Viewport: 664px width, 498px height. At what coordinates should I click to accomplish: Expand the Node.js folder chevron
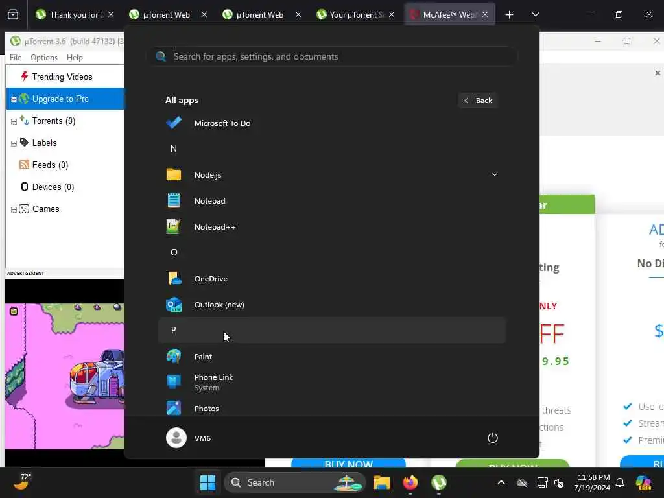click(x=494, y=174)
